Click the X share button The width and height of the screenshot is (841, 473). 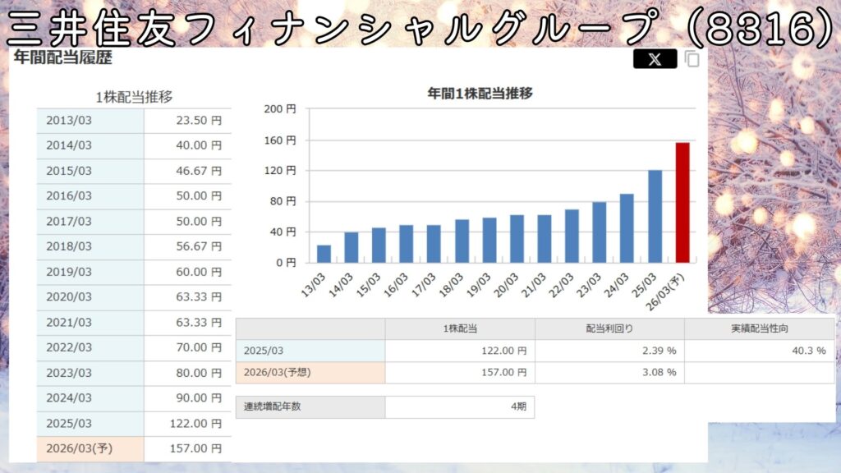point(655,59)
